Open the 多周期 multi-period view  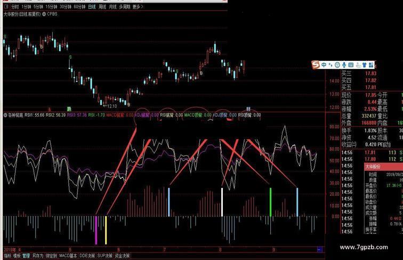[x=124, y=7]
